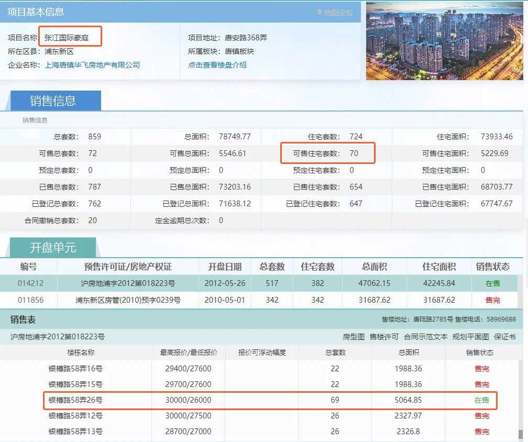Open building 银樽路58弄12号
This screenshot has width=528, height=442.
[75, 416]
